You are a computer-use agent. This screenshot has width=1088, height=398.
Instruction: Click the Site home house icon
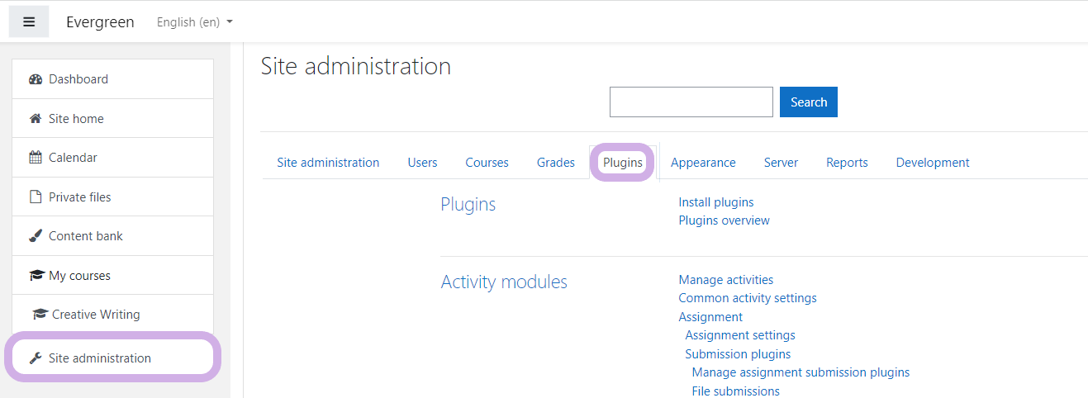tap(36, 119)
